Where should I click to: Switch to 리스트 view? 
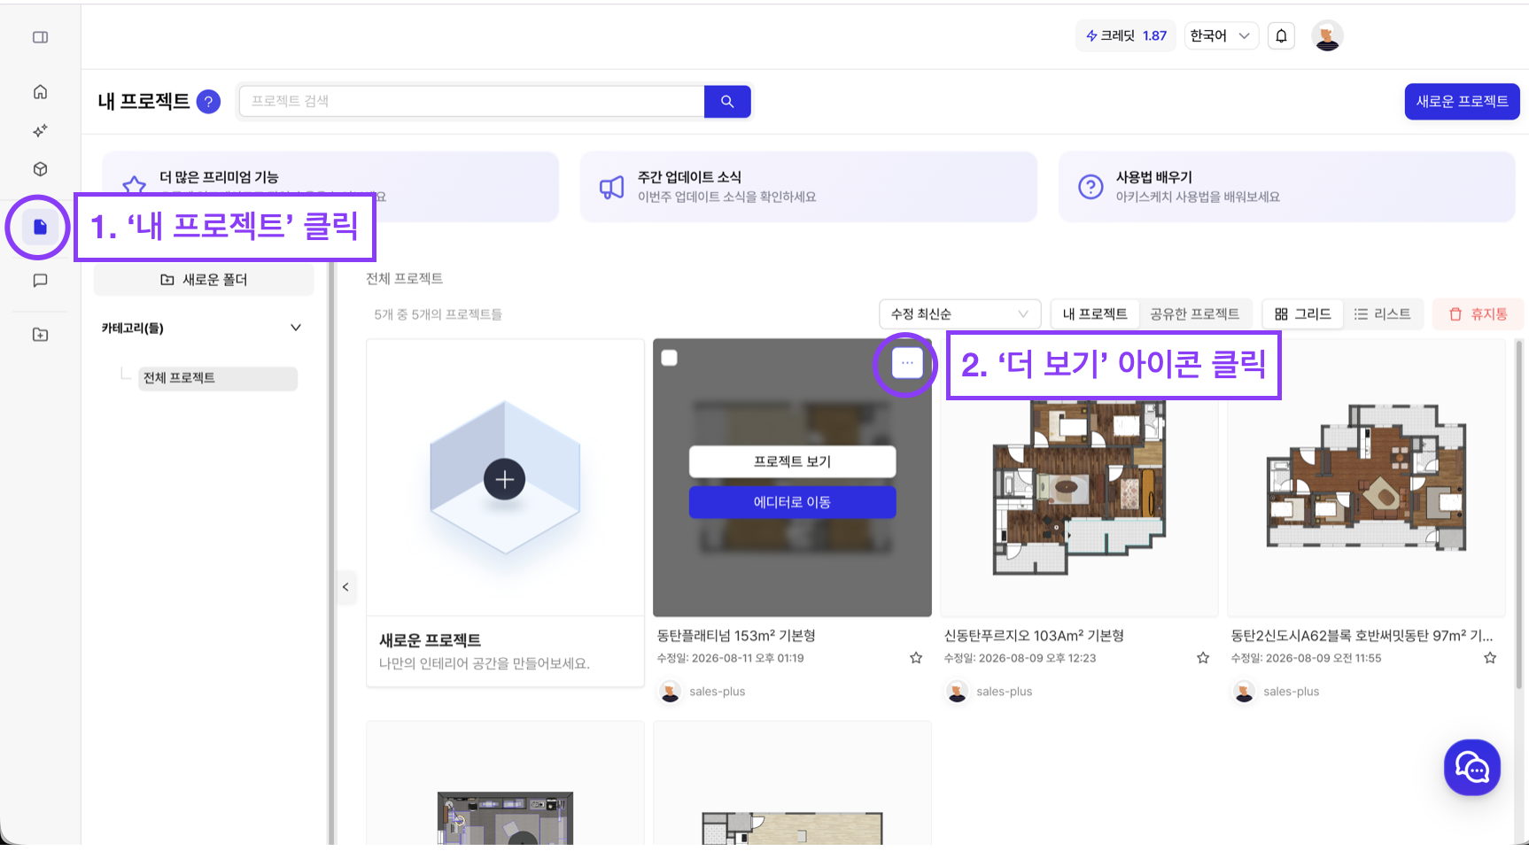1382,314
